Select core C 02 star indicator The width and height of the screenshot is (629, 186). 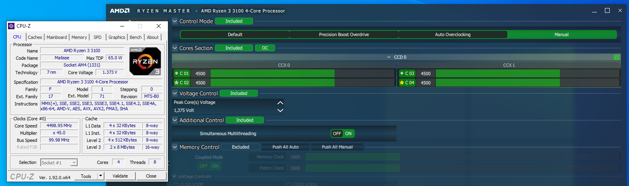pyautogui.click(x=176, y=83)
